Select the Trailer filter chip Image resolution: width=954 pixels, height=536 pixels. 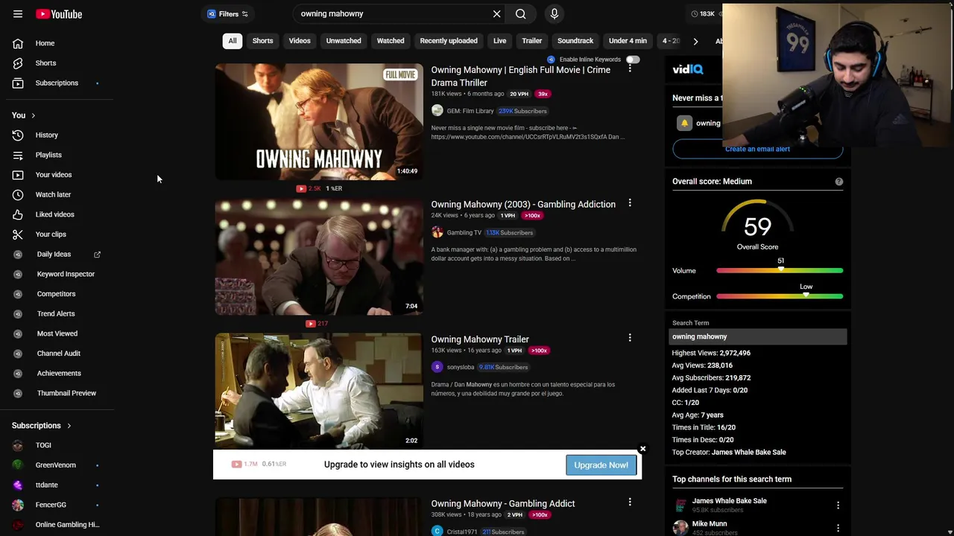point(532,41)
